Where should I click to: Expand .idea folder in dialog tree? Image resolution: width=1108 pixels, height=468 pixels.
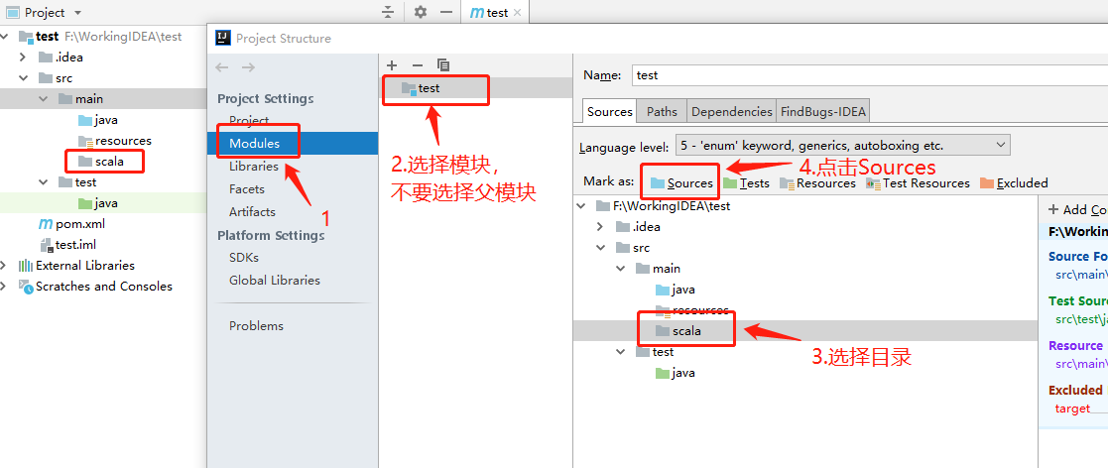tap(601, 227)
